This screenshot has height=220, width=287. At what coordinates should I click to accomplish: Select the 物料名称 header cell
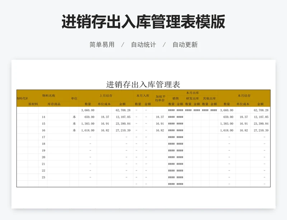48,95
